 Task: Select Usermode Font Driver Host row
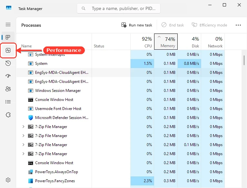coord(121,109)
